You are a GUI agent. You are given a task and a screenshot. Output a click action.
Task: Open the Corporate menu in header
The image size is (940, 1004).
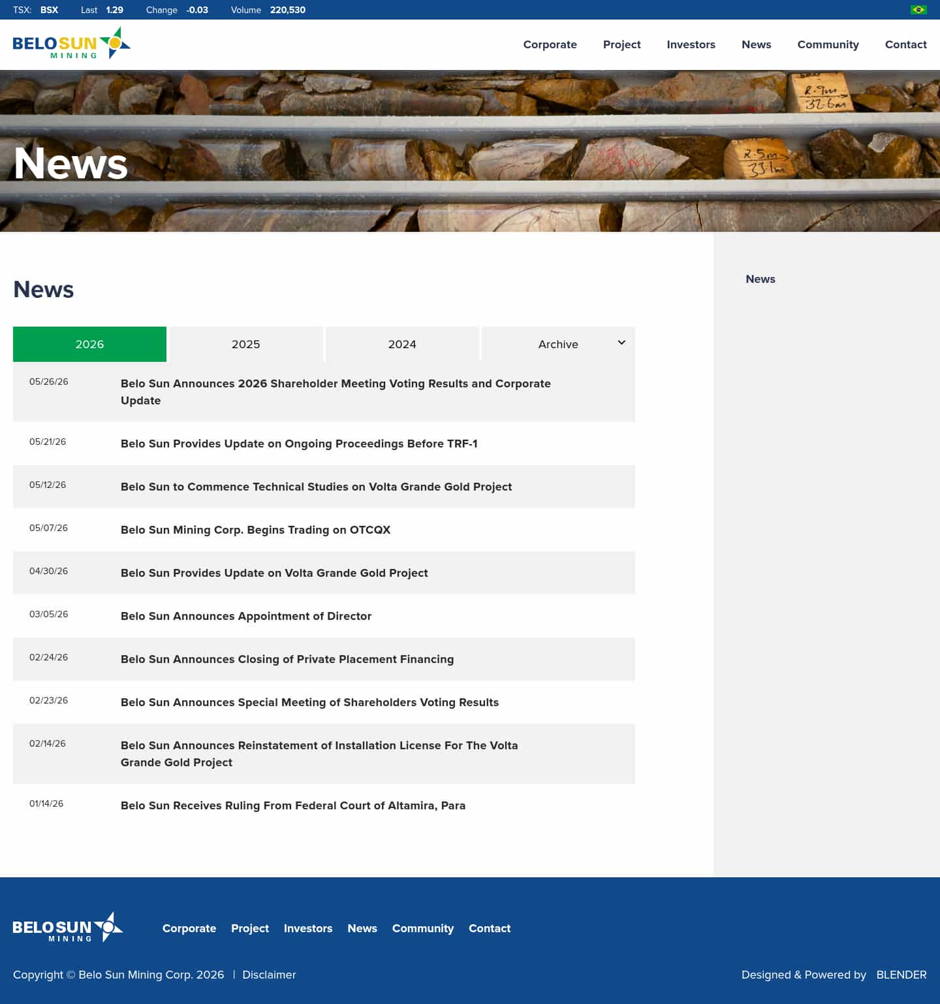click(x=550, y=44)
